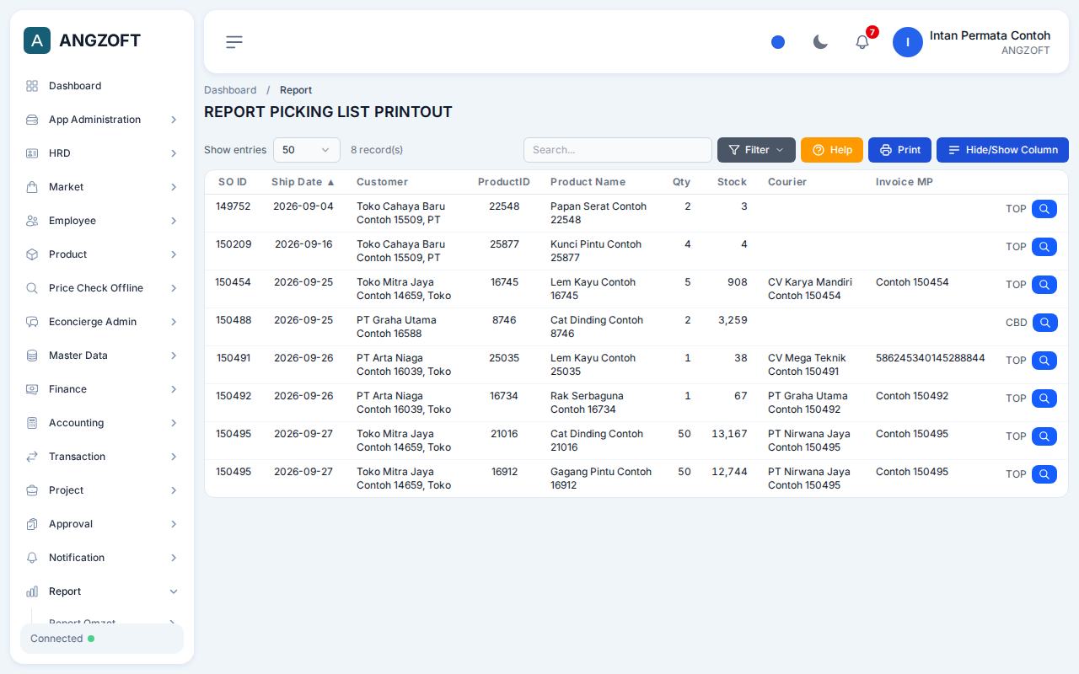Open magnifier button on Rak Serbaguna 16734 row

(1044, 399)
